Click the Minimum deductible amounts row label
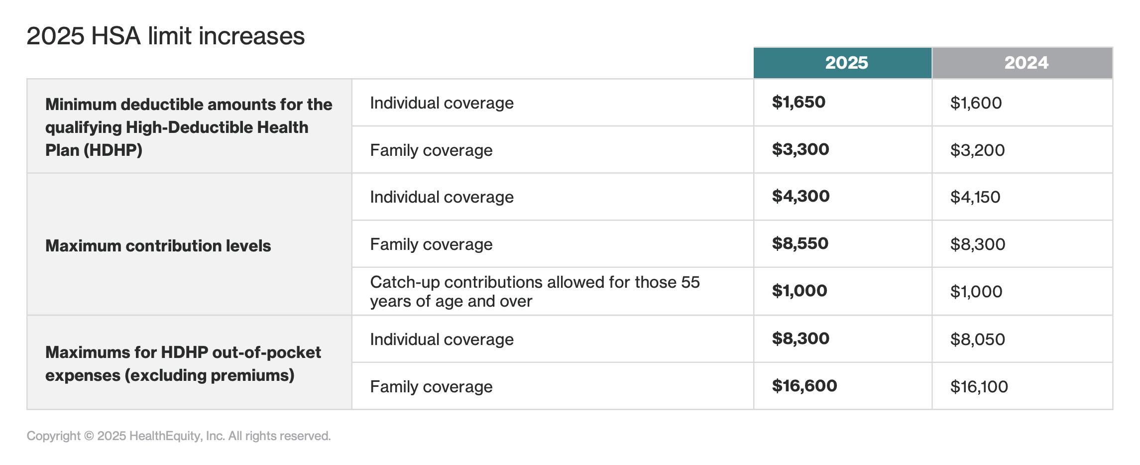This screenshot has width=1140, height=465. pos(189,127)
